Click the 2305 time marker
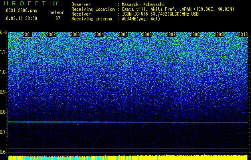251x160 pixels. (123, 34)
